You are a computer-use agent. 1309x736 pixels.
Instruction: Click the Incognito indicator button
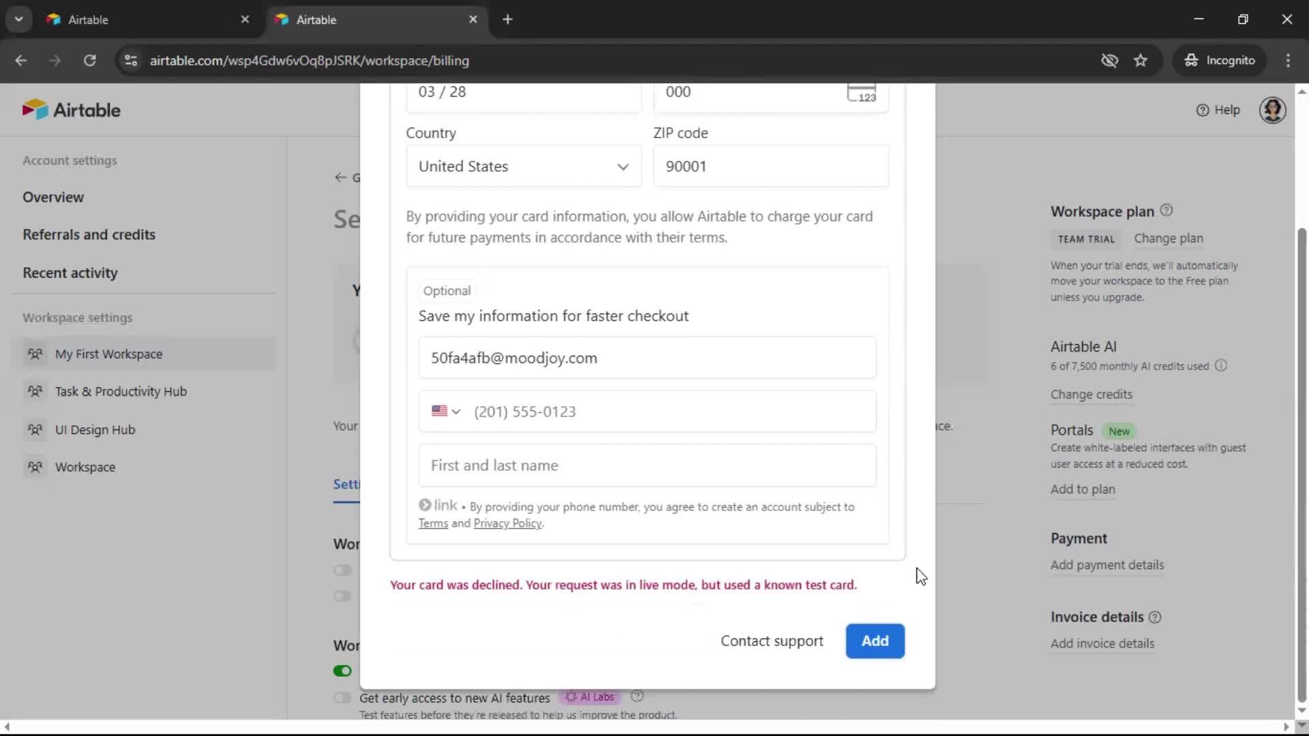[x=1219, y=61]
